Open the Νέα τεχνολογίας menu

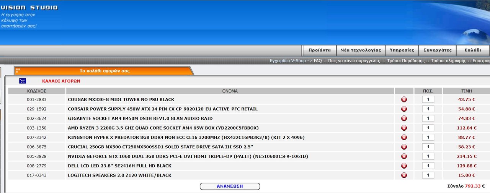(360, 50)
